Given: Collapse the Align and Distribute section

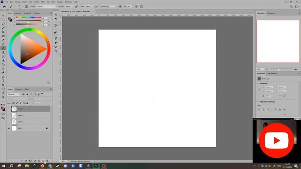Looking at the screenshot, I should [258, 102].
